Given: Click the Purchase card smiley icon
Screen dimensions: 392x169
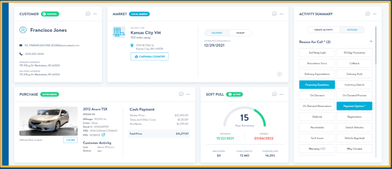Looking at the screenshot, I should [x=181, y=94].
